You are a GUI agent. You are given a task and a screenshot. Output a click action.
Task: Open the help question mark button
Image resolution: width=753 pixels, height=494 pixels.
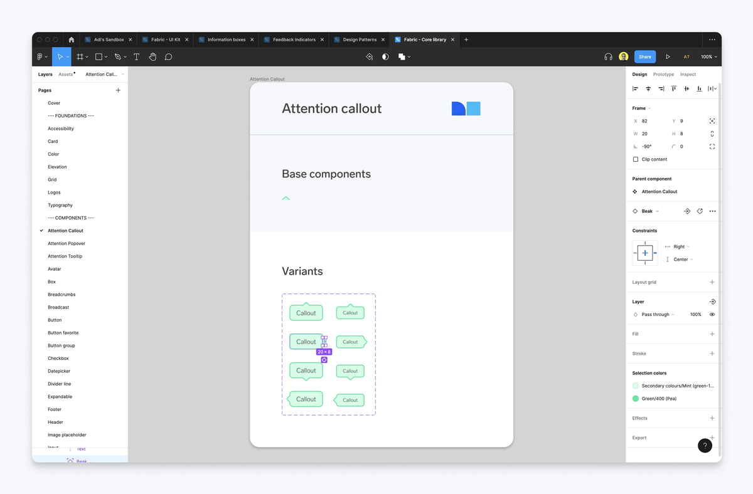click(x=705, y=446)
